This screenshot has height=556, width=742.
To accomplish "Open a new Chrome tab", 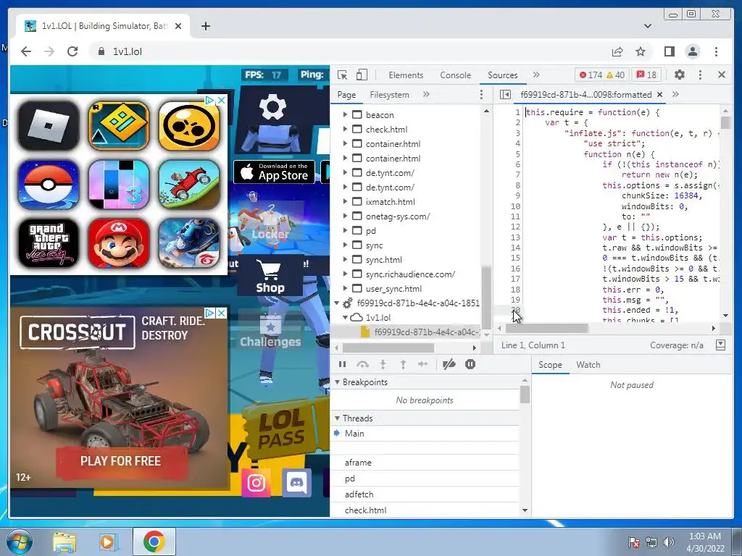I will [x=205, y=26].
